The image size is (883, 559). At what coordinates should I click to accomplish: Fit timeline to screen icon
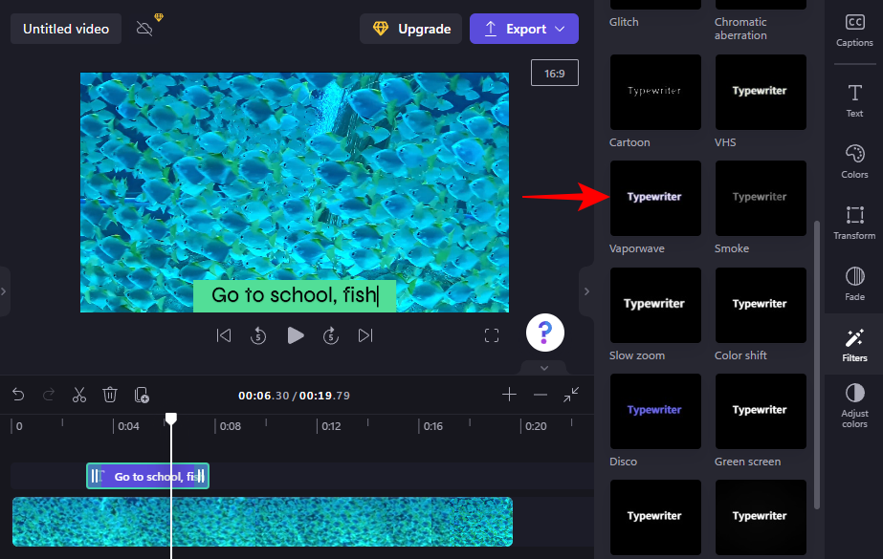click(x=571, y=395)
